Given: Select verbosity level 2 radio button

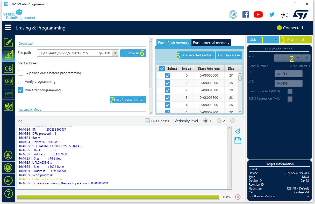Looking at the screenshot, I should coord(219,121).
